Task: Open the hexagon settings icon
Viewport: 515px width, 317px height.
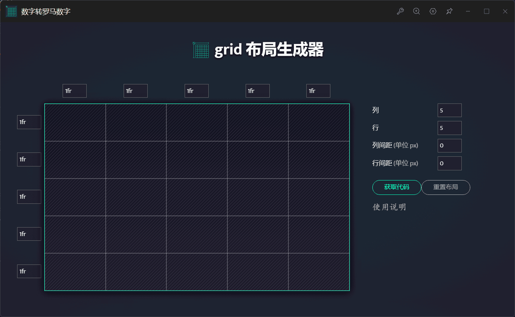Action: click(433, 11)
